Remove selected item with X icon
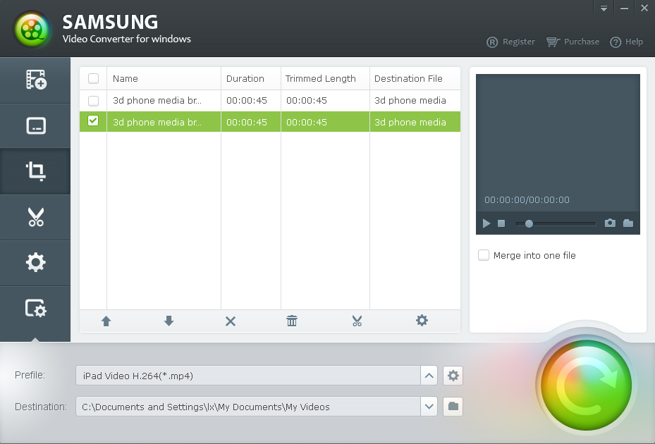This screenshot has height=444, width=655. 231,321
